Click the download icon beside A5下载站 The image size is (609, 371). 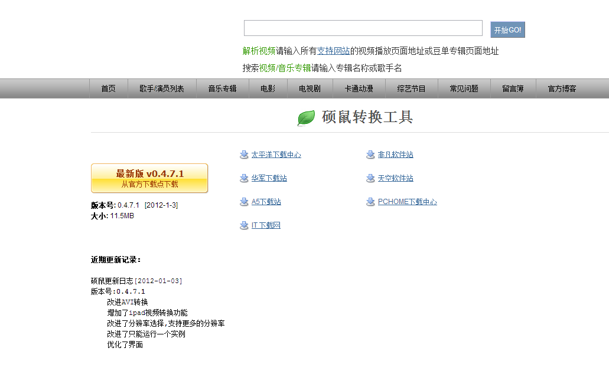243,201
